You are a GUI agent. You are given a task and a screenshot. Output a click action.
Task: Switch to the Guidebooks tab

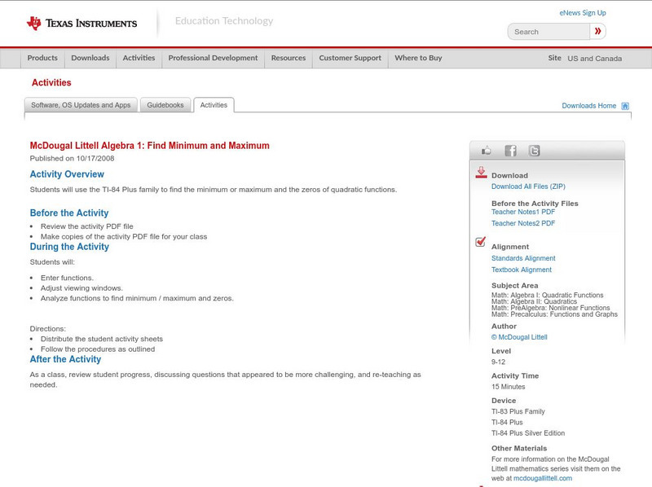click(165, 105)
